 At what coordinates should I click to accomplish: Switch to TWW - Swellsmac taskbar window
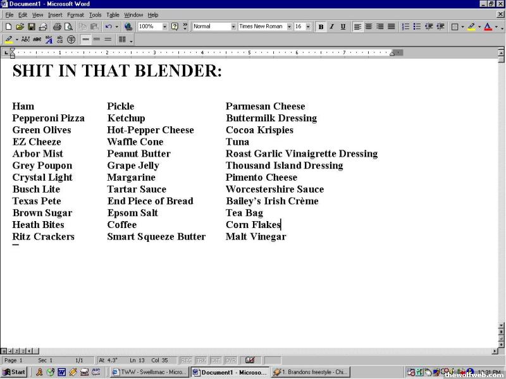(x=149, y=372)
